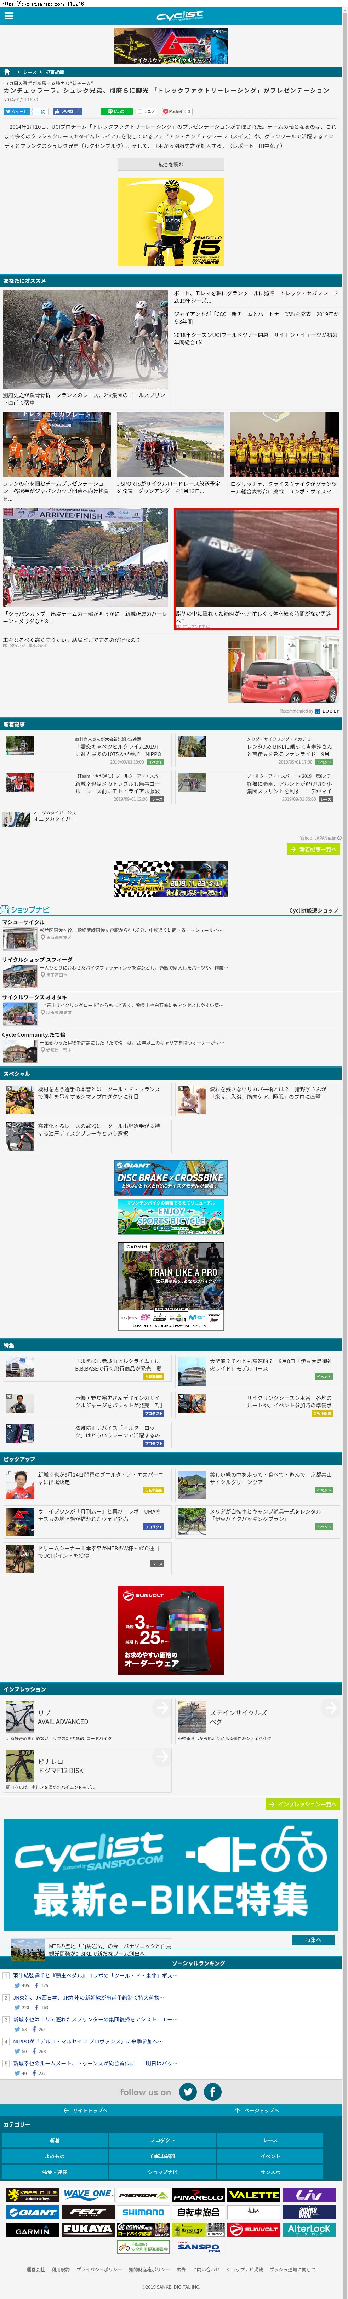This screenshot has width=348, height=2299.
Task: Click the Facebook いいね like button
Action: click(x=68, y=111)
